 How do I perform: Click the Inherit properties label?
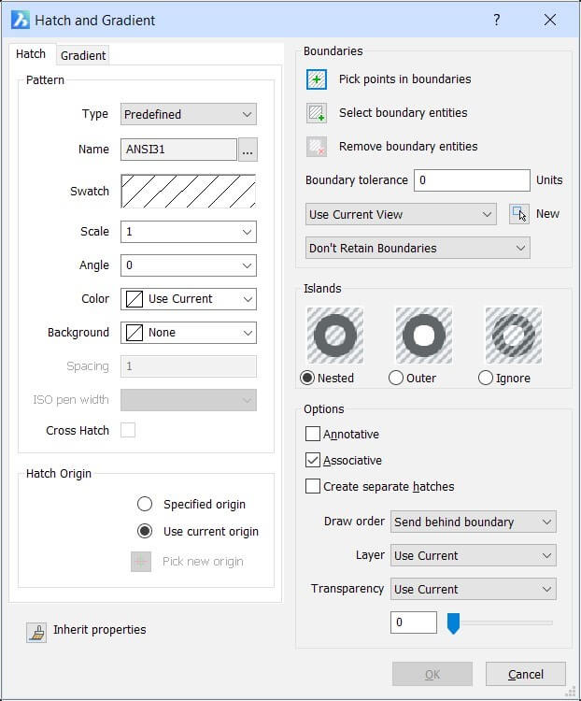(x=100, y=629)
